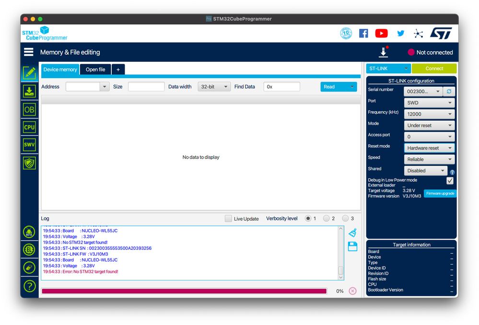The height and width of the screenshot is (325, 479).
Task: Refresh the ST-LINK serial number list
Action: pos(449,92)
